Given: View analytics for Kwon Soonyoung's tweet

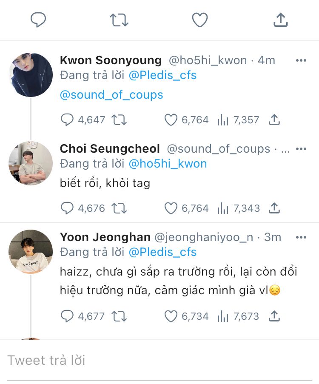Looking at the screenshot, I should (x=222, y=120).
